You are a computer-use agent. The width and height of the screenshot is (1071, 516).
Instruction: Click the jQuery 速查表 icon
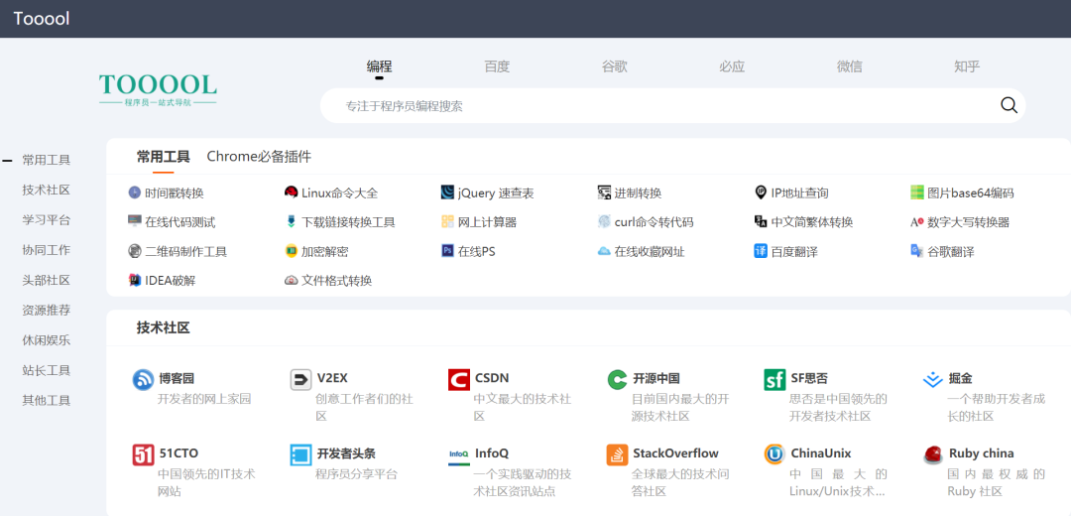447,193
